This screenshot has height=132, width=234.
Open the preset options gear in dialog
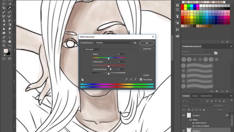(135, 43)
